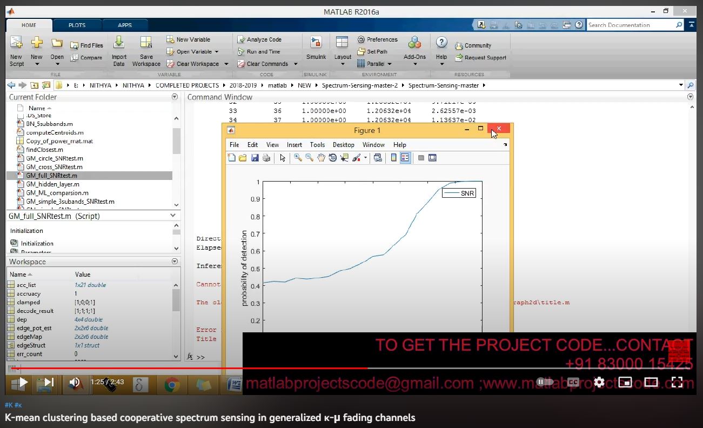This screenshot has height=428, width=703.
Task: Click the Rotate 3D tool in Figure 1
Action: click(x=332, y=158)
